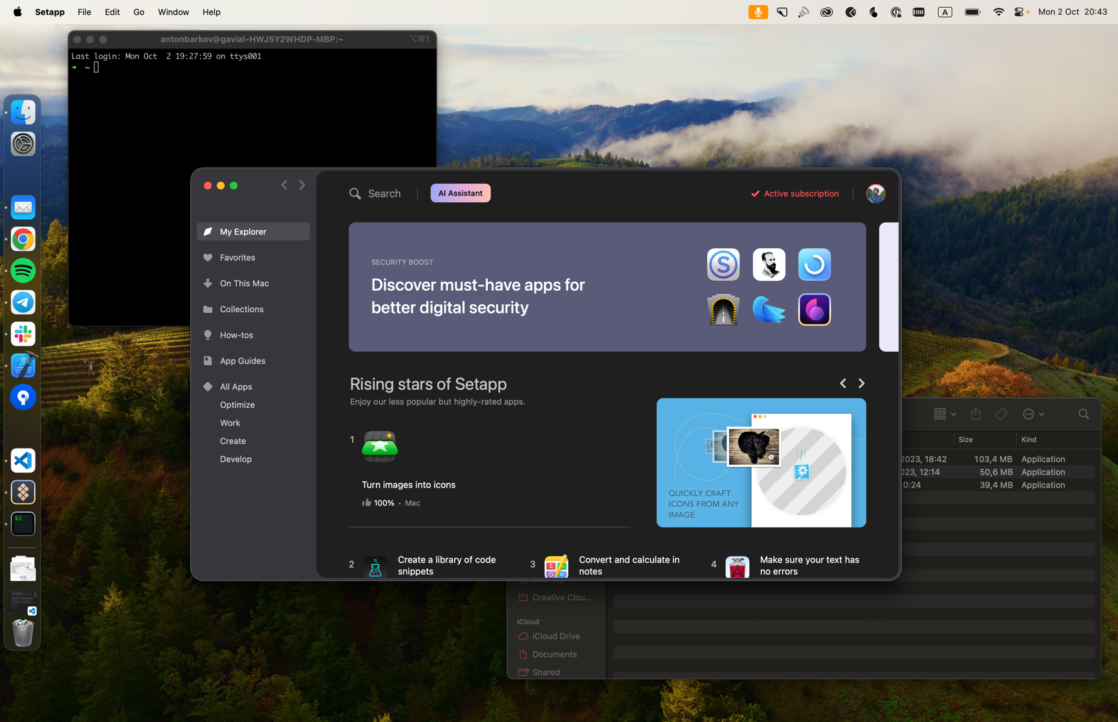Click the Security Boost banner headline
Screen dimensions: 1118x722
pos(477,296)
